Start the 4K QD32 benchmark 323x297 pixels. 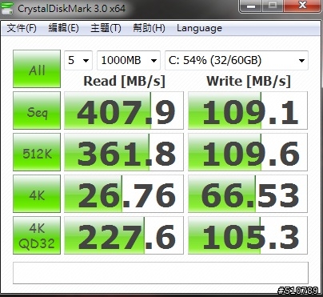pyautogui.click(x=37, y=235)
